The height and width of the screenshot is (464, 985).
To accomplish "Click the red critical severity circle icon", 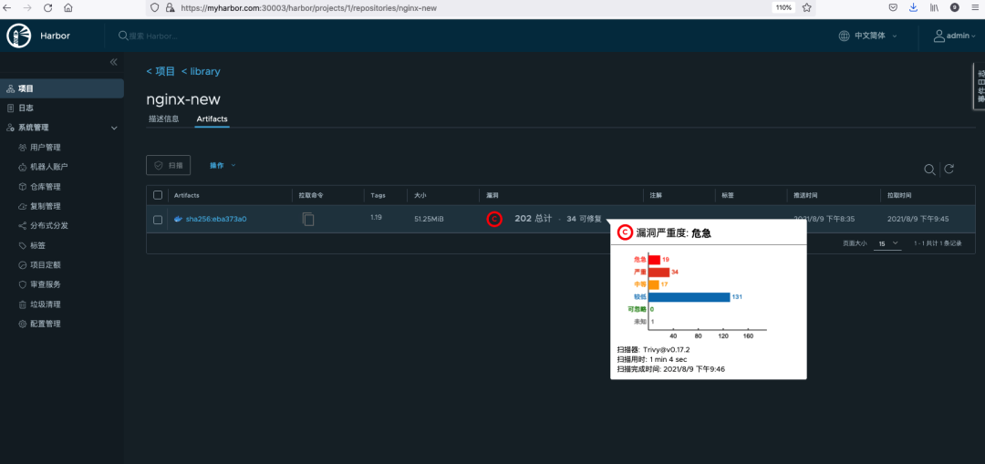I will (494, 219).
